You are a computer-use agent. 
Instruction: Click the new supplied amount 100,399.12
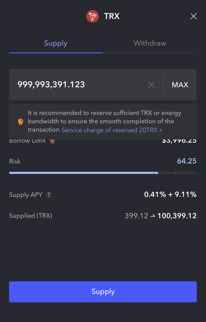click(x=177, y=216)
